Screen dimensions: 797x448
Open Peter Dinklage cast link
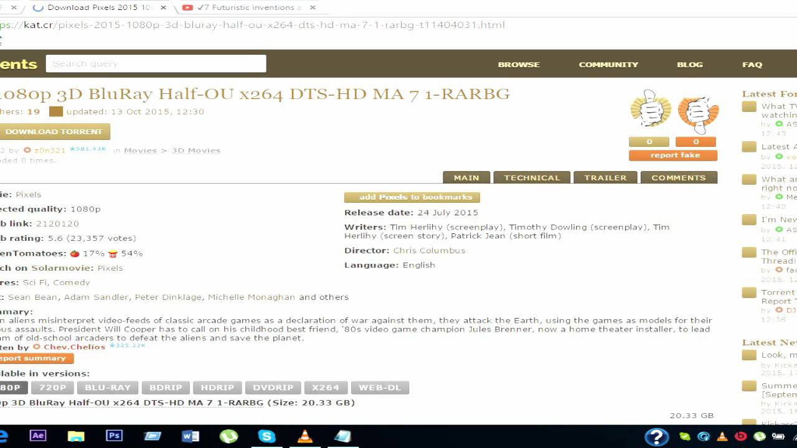tap(169, 297)
